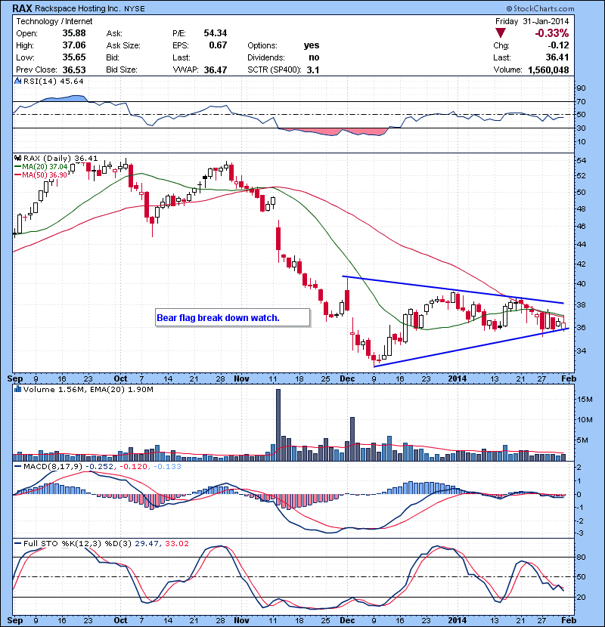The height and width of the screenshot is (627, 605).
Task: Click the Volume panel bar icon
Action: (17, 389)
